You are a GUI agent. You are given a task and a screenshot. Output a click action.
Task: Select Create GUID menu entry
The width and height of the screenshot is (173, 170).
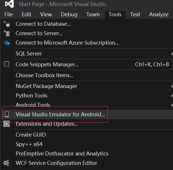point(30,135)
